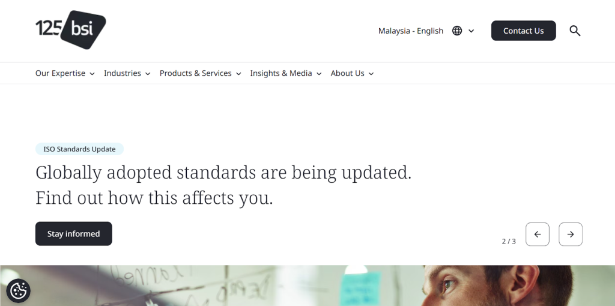Open cookie preferences icon

(18, 291)
